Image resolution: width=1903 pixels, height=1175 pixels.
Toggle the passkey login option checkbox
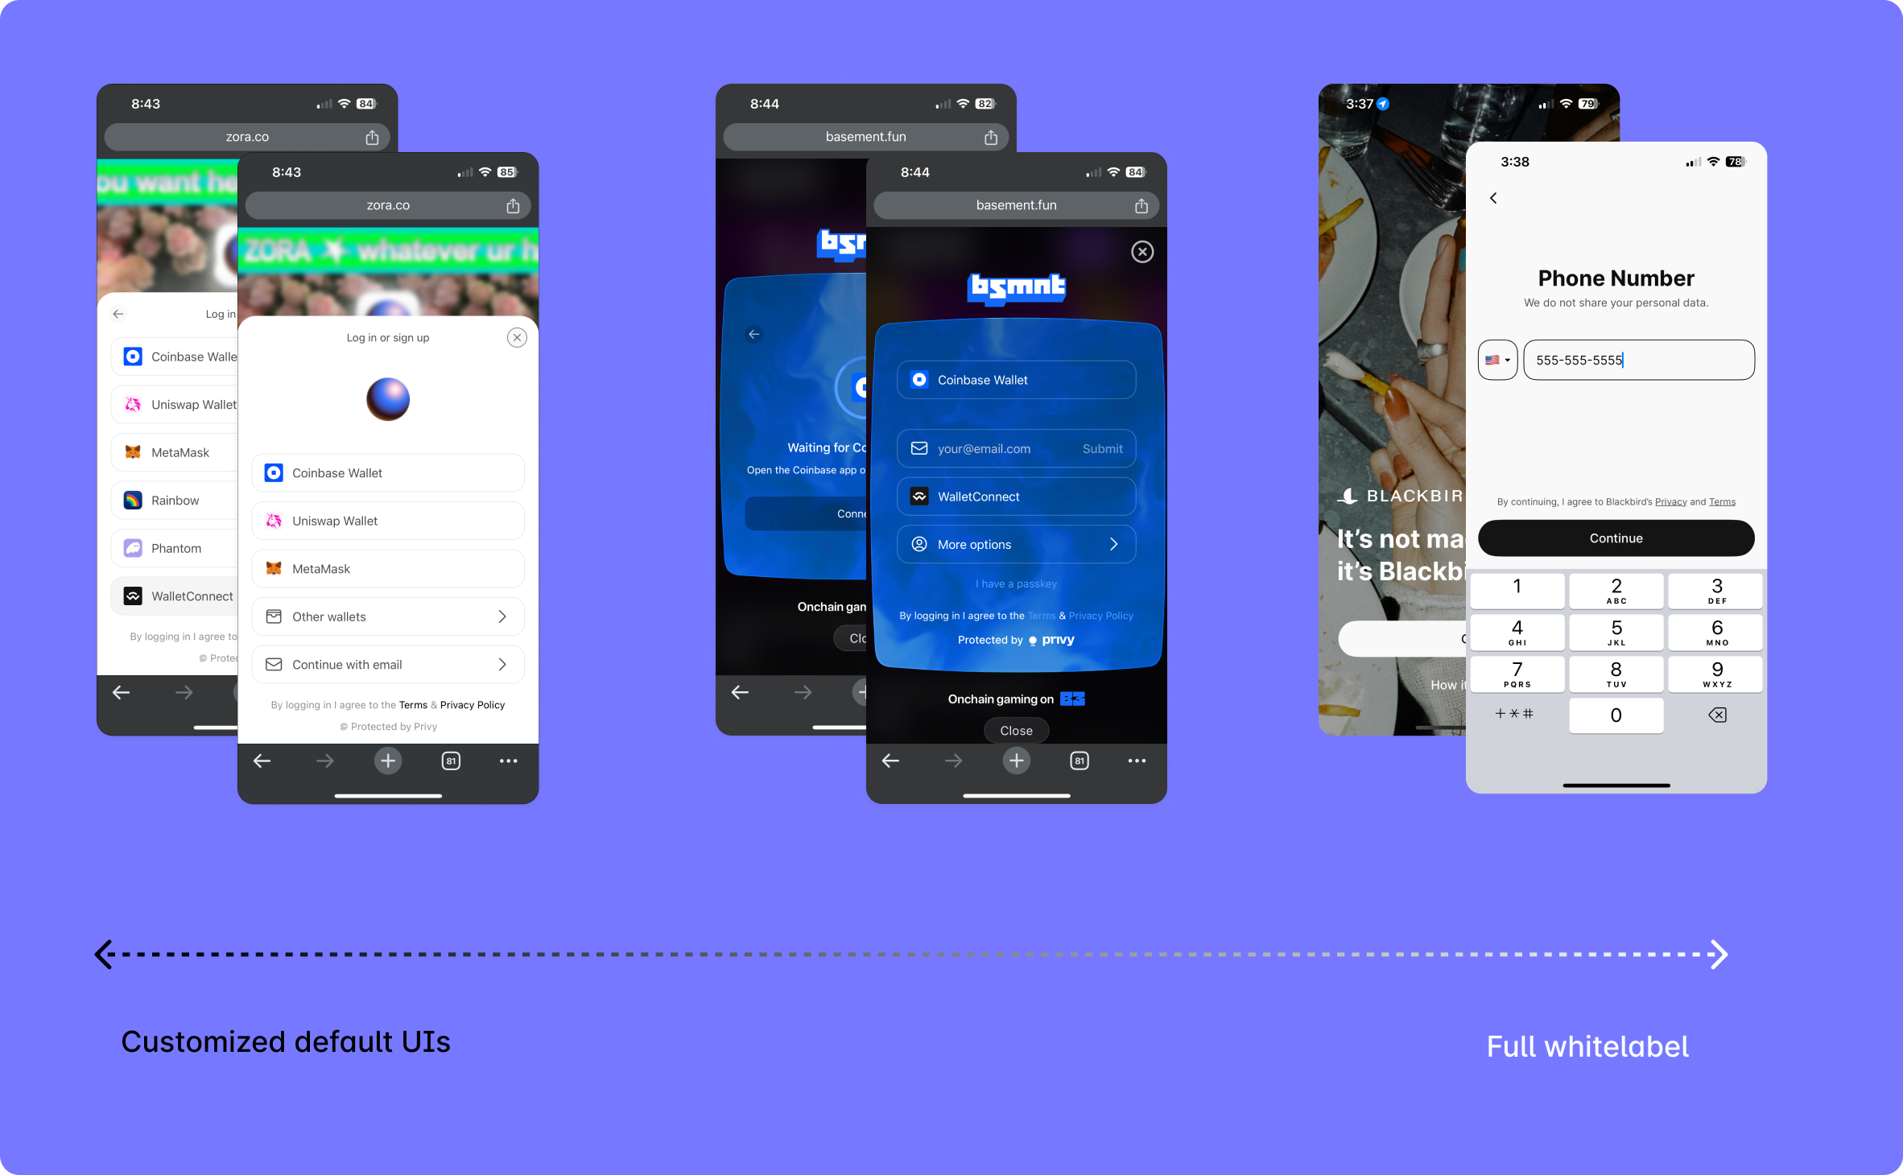tap(1015, 584)
